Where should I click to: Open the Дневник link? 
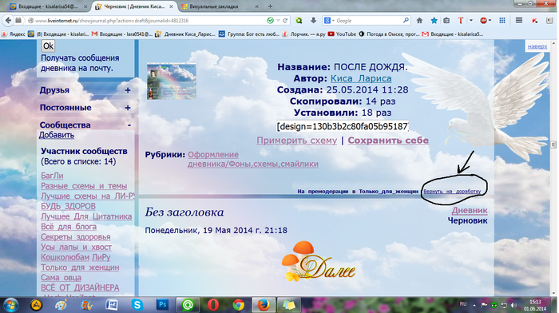tap(470, 211)
